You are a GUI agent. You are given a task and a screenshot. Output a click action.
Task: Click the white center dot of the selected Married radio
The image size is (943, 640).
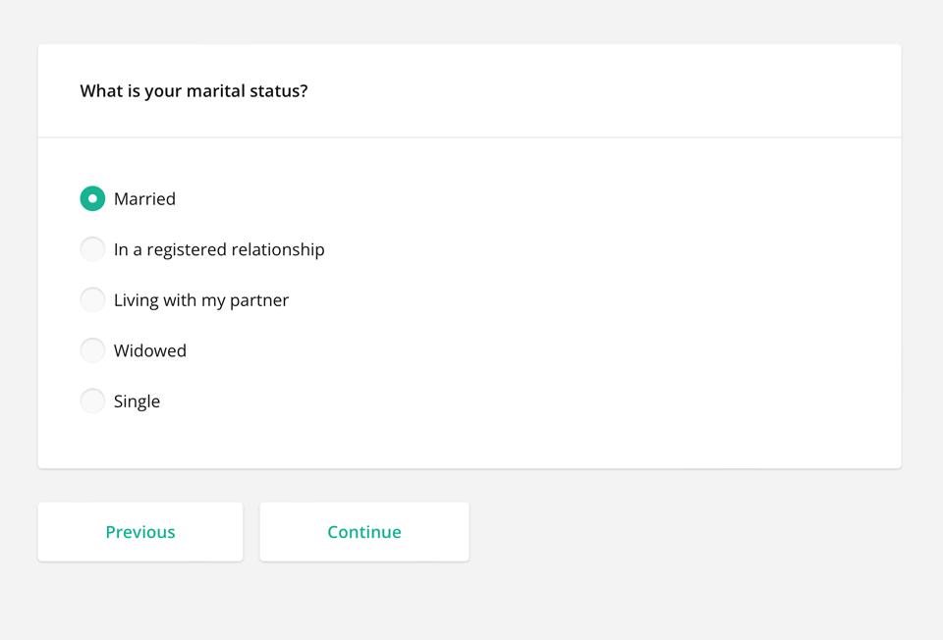[x=92, y=198]
